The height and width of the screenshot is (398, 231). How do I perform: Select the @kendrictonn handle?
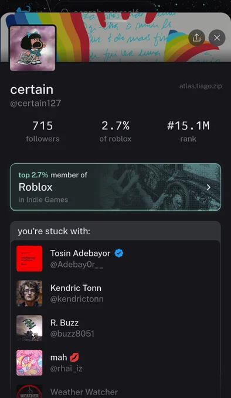point(77,299)
